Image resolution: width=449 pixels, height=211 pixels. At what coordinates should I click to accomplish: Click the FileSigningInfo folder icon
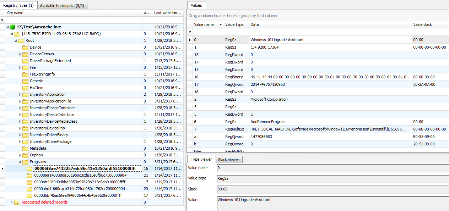pyautogui.click(x=25, y=74)
